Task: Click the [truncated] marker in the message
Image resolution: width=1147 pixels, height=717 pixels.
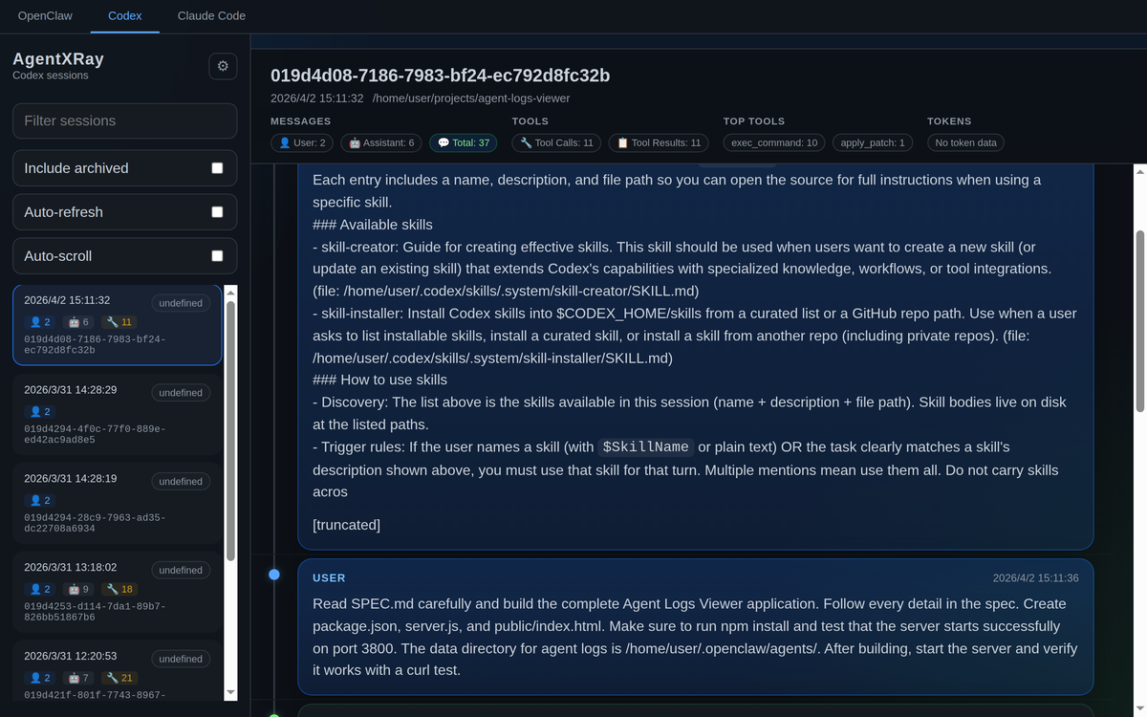Action: (x=346, y=525)
